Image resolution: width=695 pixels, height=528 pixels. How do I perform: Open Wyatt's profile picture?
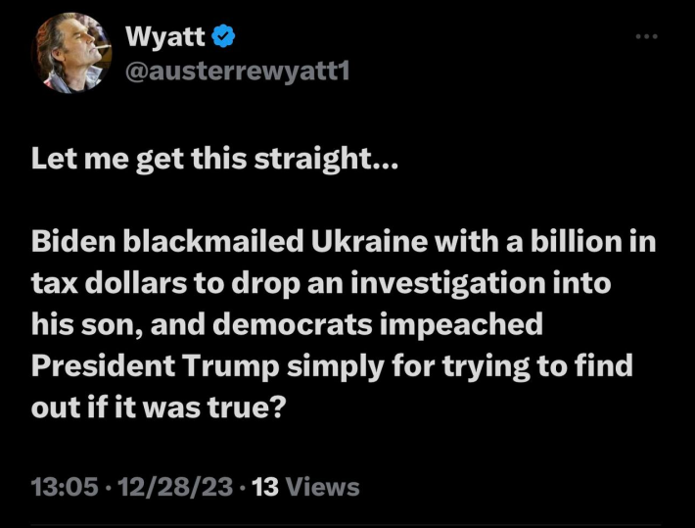(73, 55)
